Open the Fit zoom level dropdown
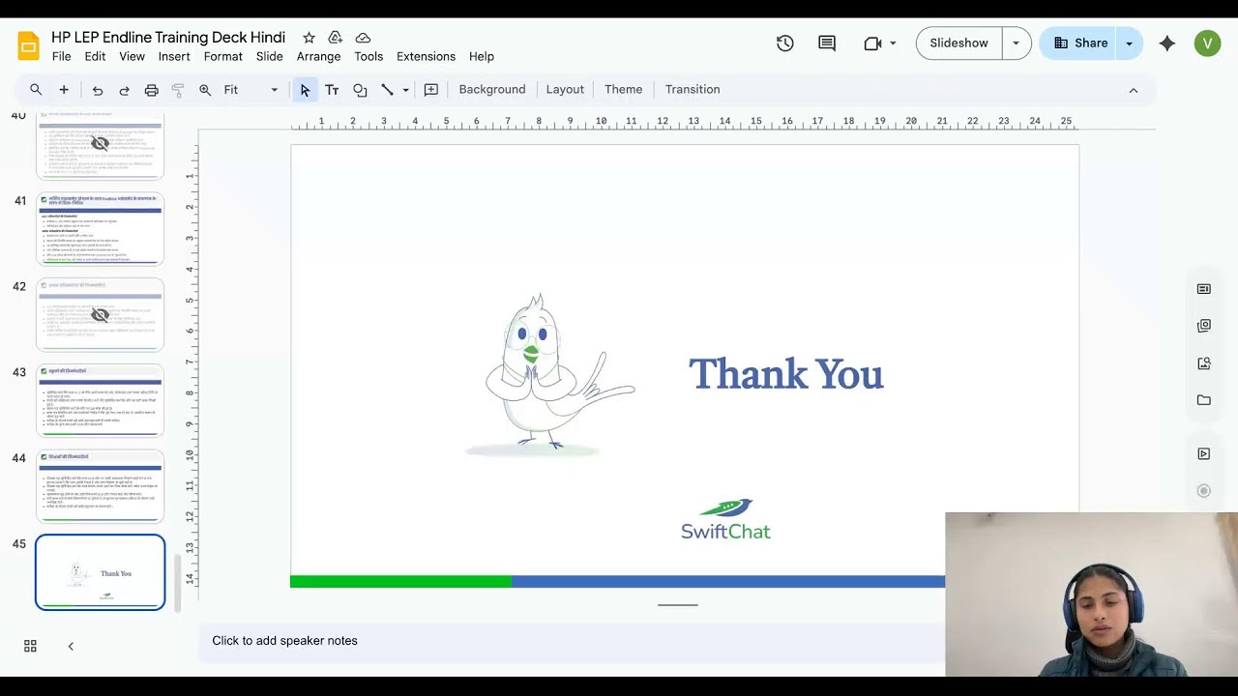 [x=251, y=90]
